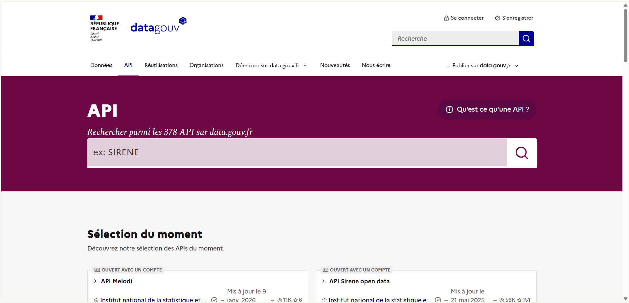The image size is (629, 303).
Task: Expand the Publier sur data.gouv.fr dropdown
Action: tap(482, 66)
